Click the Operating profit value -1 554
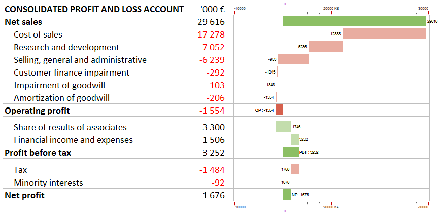The height and width of the screenshot is (216, 442). [x=211, y=111]
